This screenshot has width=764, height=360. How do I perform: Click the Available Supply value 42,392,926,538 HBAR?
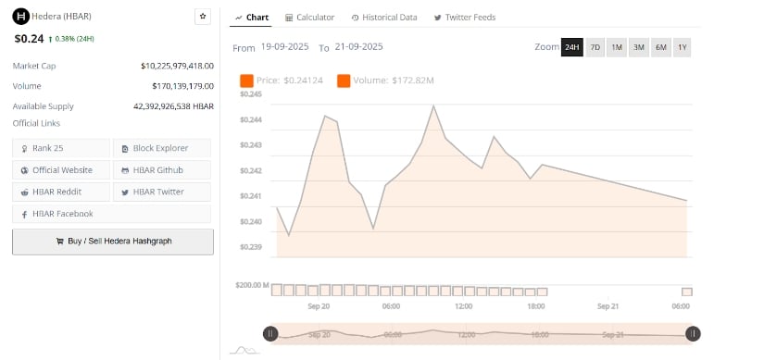point(173,106)
